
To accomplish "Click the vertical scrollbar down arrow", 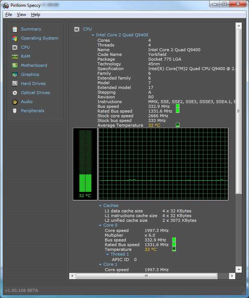I will pos(239,269).
